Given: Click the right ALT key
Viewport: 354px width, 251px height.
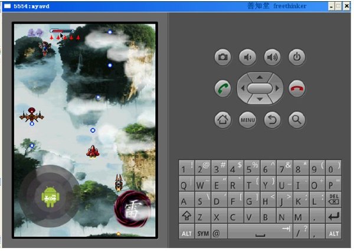Looking at the screenshot, I should (x=333, y=232).
